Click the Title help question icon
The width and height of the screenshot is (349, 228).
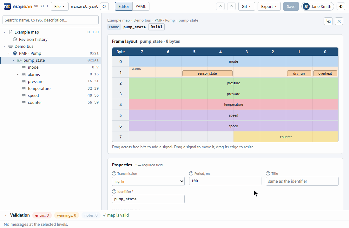[268, 174]
